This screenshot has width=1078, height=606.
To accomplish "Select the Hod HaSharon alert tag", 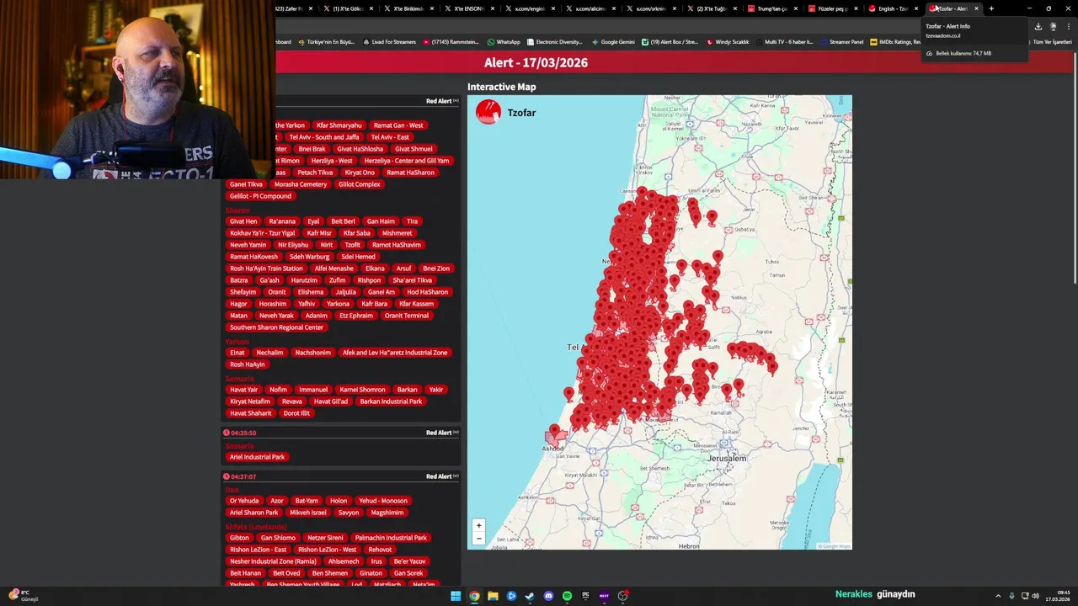I will pyautogui.click(x=427, y=292).
